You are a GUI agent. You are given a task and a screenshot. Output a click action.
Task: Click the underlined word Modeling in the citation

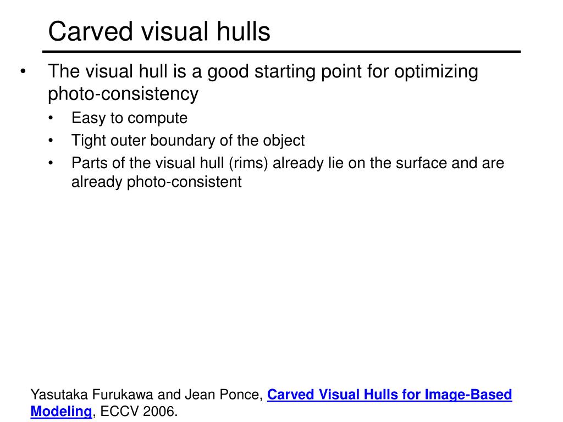pos(62,411)
